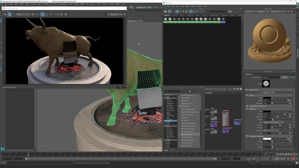
Task: Select the purple-labeled material swatch in browser
Action: [223, 20]
